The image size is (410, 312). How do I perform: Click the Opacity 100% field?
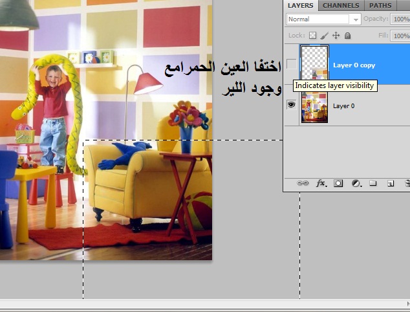[401, 19]
